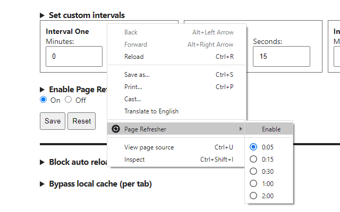The height and width of the screenshot is (212, 340).
Task: Select the 0:05 refresh interval
Action: click(x=253, y=147)
